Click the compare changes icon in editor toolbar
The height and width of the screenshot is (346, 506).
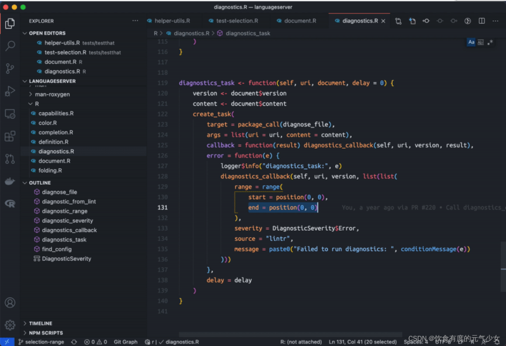[398, 21]
